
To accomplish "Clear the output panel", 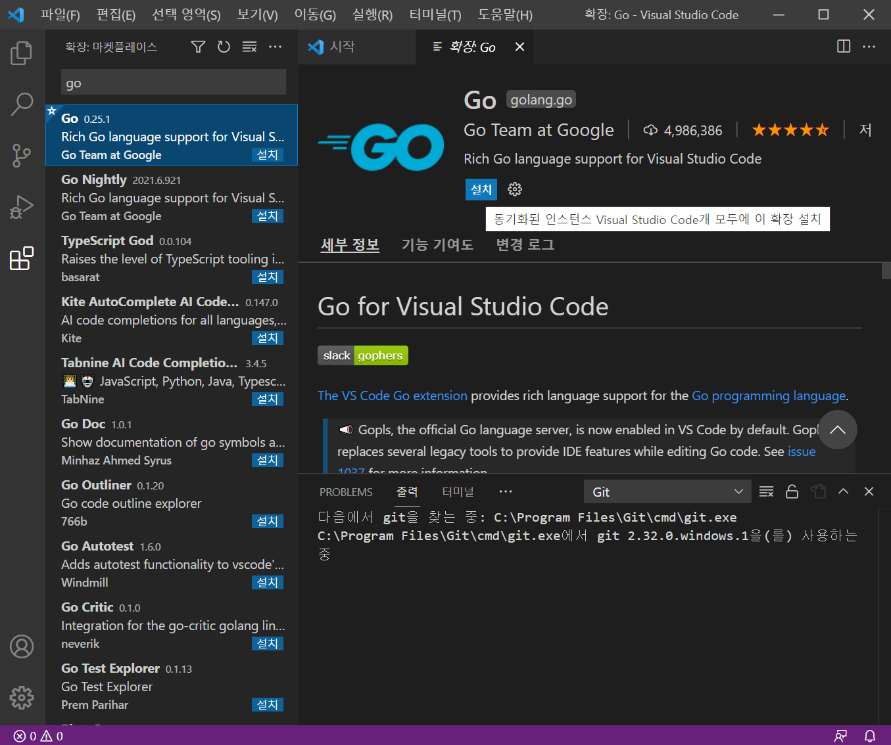I will 766,492.
